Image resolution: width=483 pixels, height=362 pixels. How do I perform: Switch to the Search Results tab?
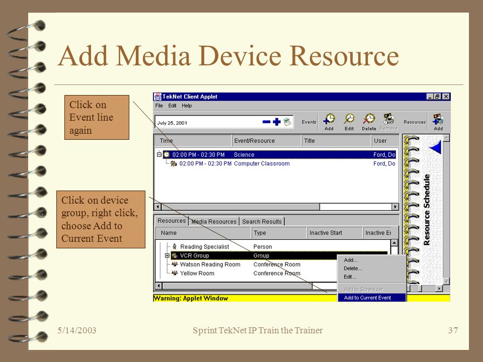click(262, 222)
